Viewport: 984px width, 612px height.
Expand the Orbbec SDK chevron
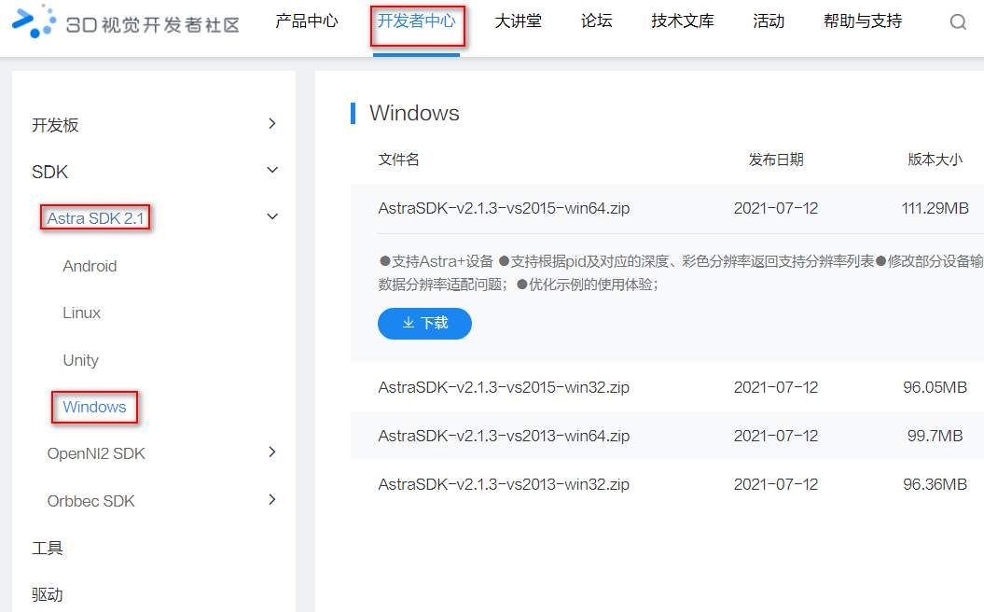(x=272, y=500)
